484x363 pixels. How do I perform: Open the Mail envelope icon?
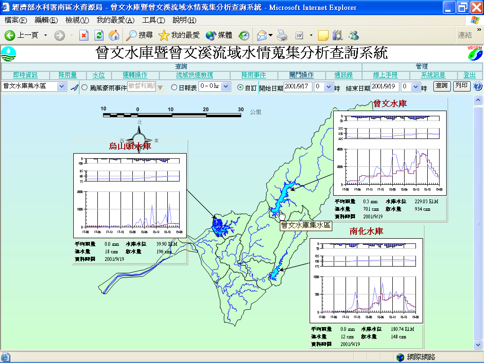pyautogui.click(x=262, y=35)
